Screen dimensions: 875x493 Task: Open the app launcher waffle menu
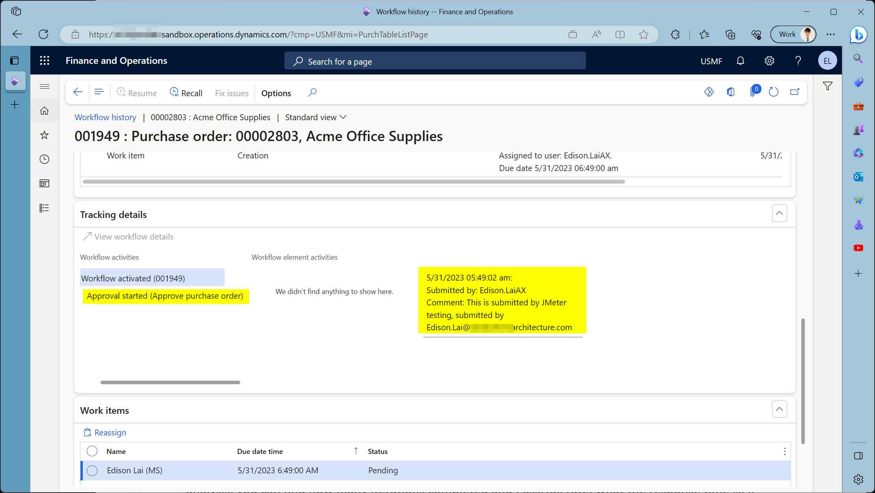click(x=45, y=61)
